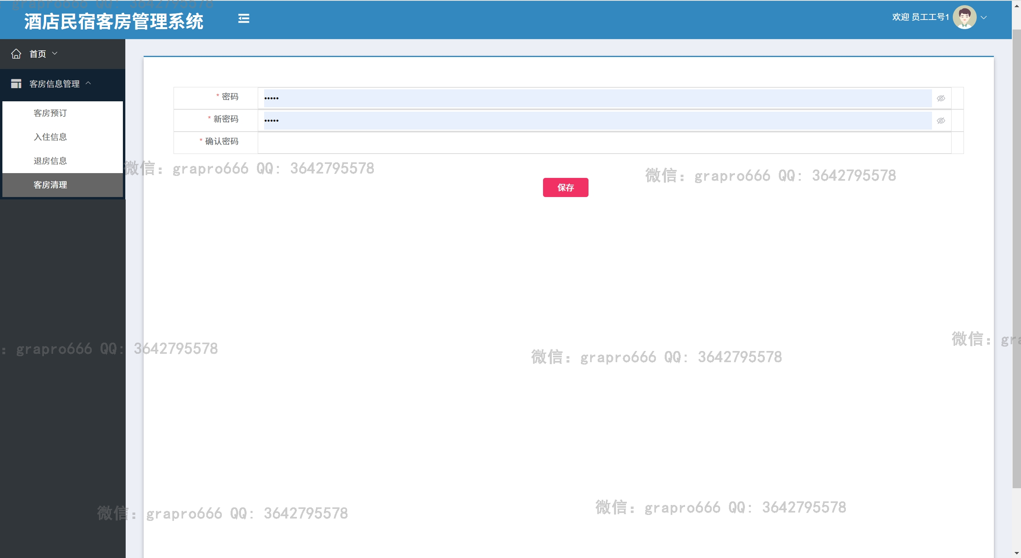Show the 新密码 field contents

[941, 121]
